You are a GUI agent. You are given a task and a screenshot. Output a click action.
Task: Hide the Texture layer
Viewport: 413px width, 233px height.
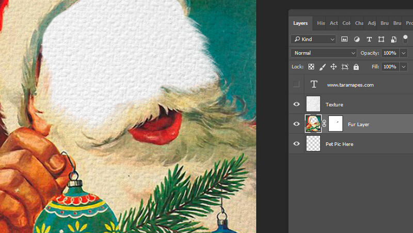click(x=296, y=104)
